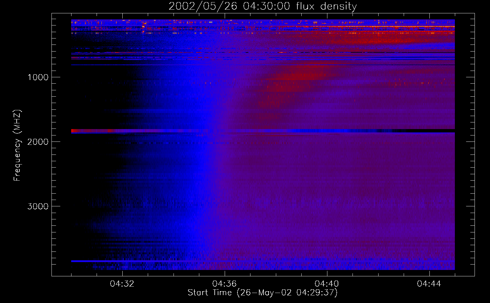
Task: Click the 'Start Time (26-May-02 04:29:37)' label
Action: click(263, 293)
